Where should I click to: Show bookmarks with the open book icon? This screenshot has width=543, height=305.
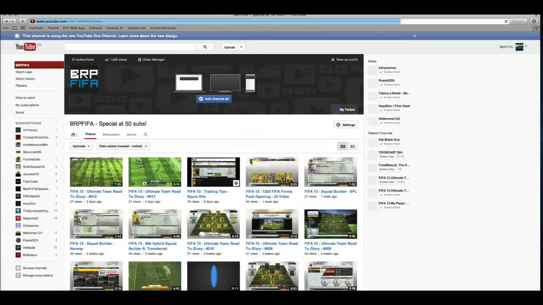point(14,28)
